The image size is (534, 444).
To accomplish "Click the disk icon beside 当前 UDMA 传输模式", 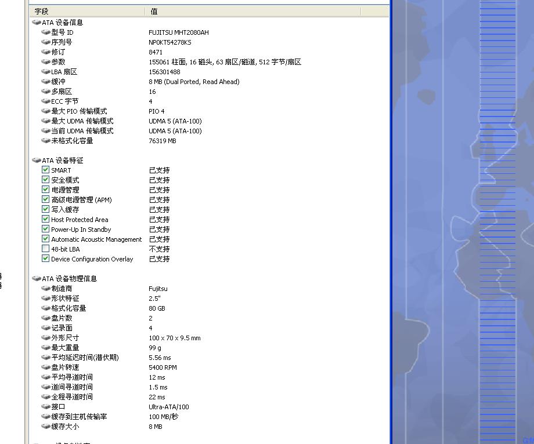I will point(46,131).
